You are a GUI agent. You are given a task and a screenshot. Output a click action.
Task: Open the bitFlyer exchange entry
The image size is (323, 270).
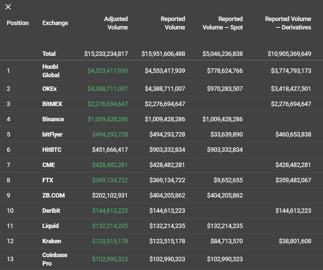52,134
